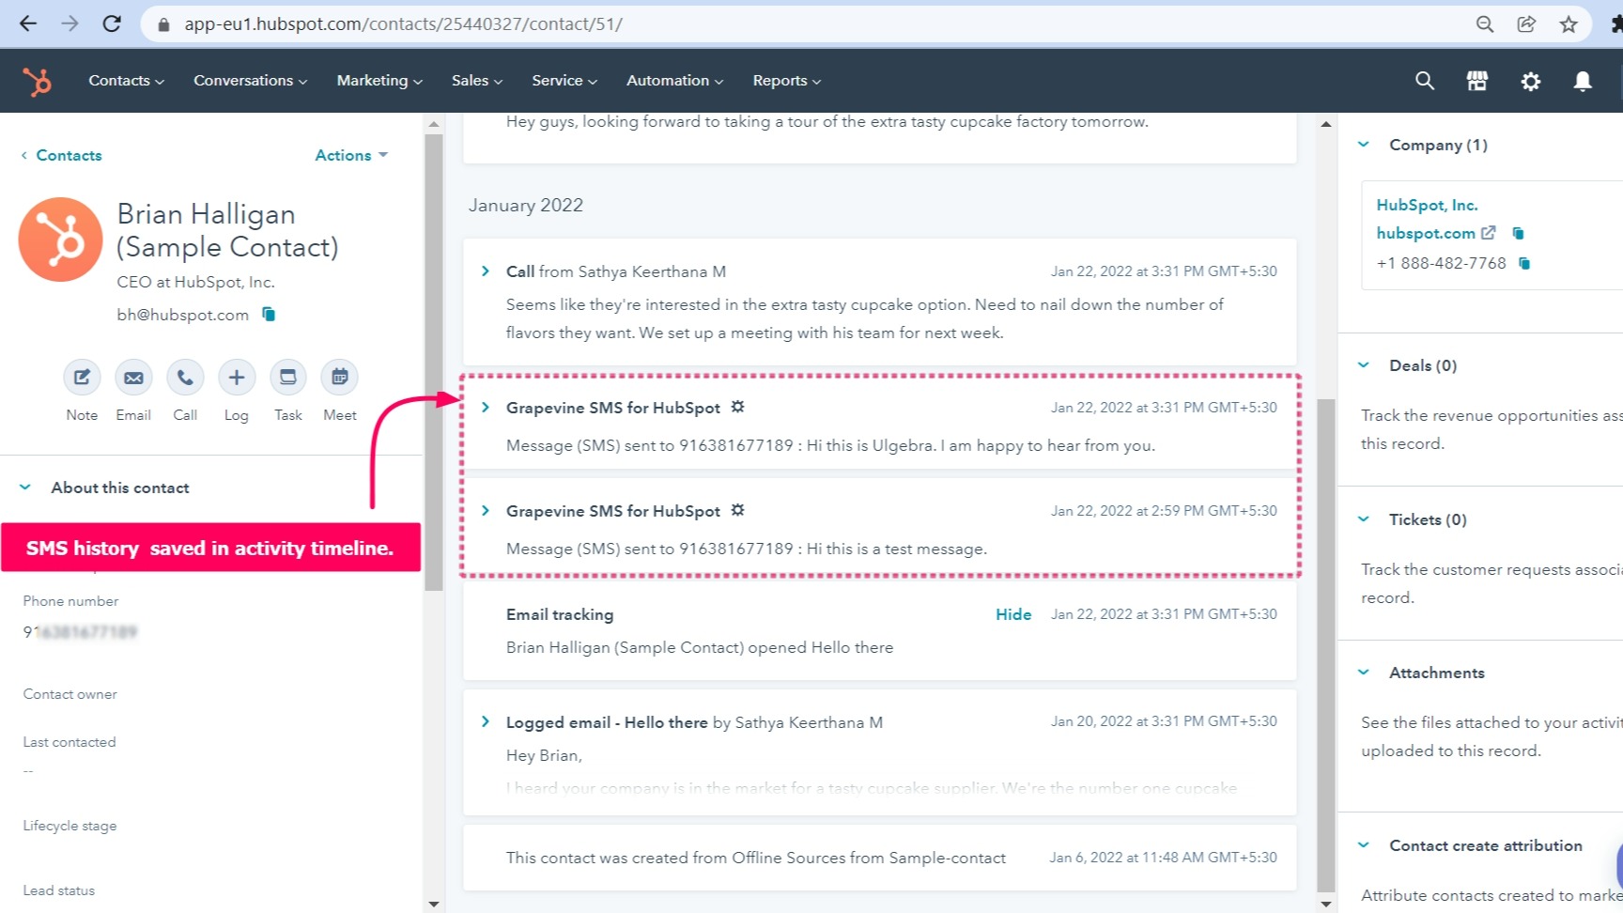
Task: Open the Automation menu
Action: point(672,81)
